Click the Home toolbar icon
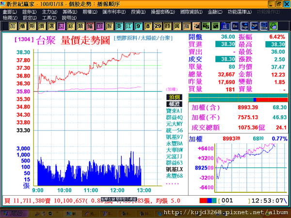The height and width of the screenshot is (218, 291). tap(264, 26)
